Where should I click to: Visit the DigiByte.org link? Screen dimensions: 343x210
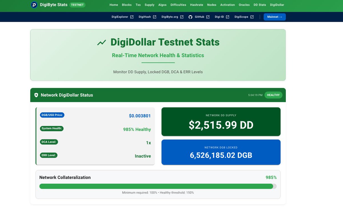click(x=170, y=17)
